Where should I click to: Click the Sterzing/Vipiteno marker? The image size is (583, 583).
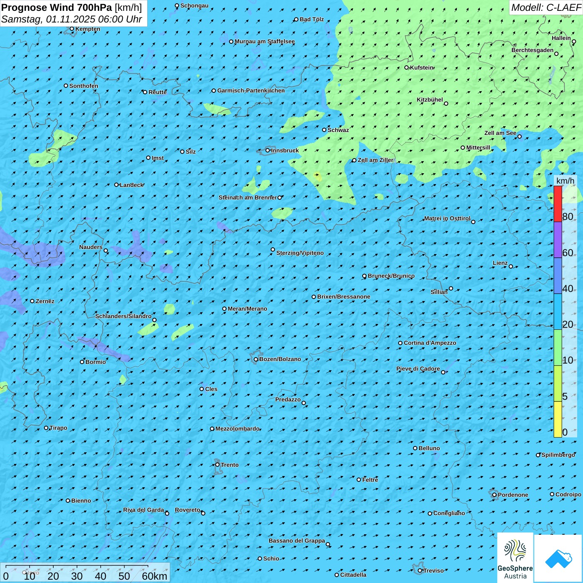coord(273,249)
